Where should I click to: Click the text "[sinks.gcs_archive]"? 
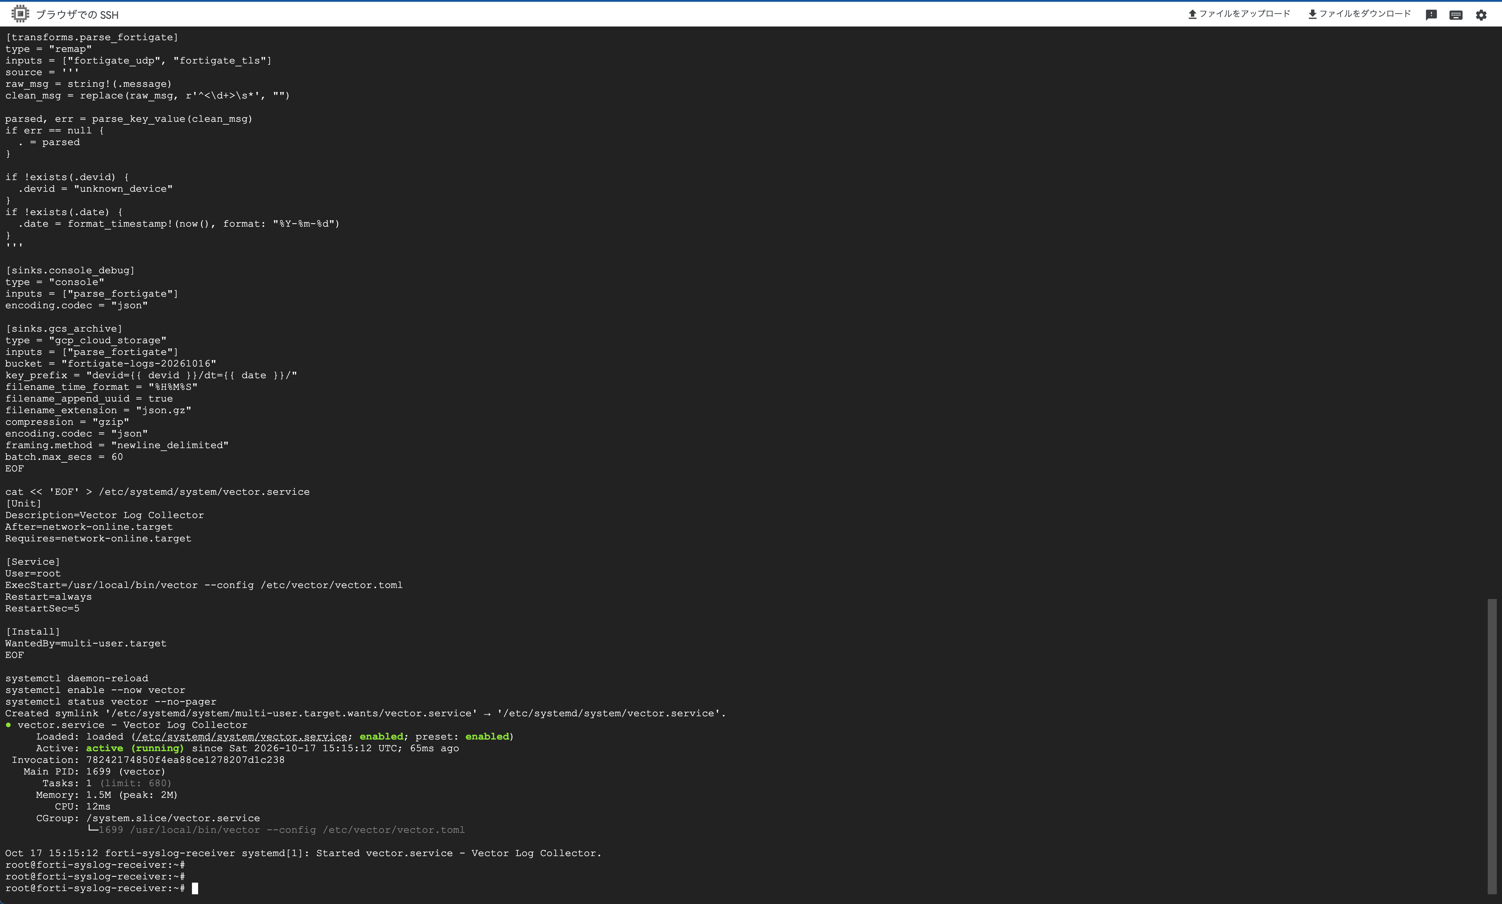point(64,328)
